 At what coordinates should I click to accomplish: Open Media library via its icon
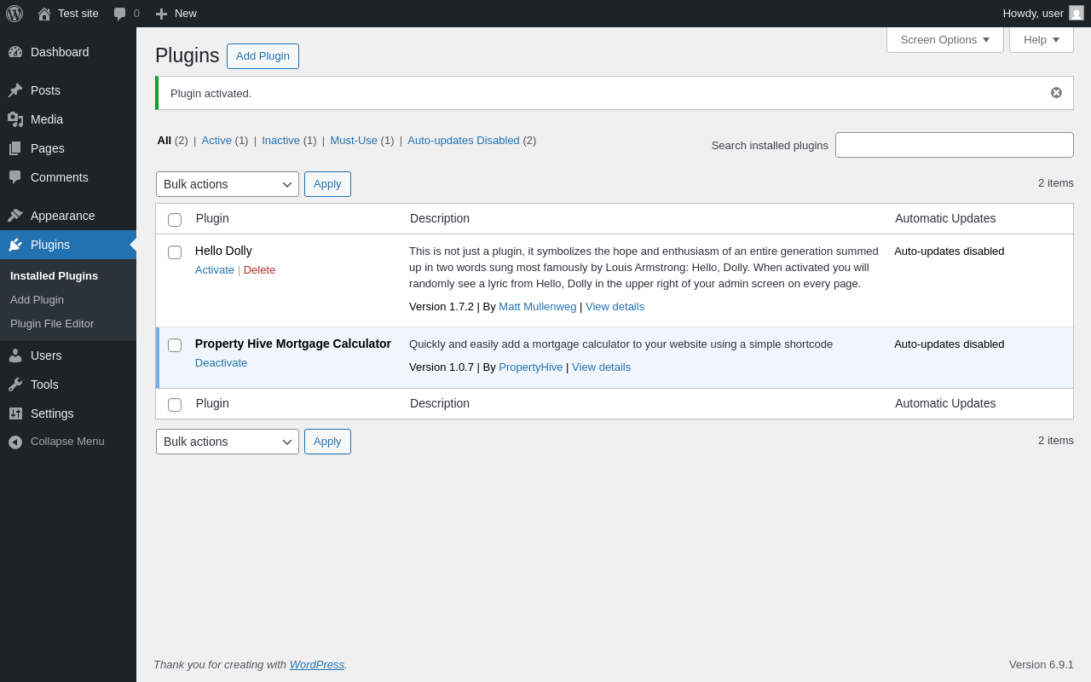pyautogui.click(x=15, y=119)
